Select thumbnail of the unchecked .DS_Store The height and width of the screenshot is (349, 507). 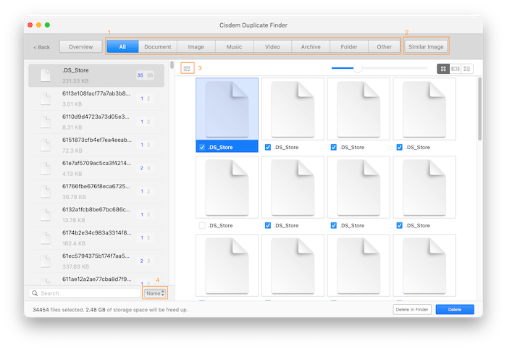[227, 187]
